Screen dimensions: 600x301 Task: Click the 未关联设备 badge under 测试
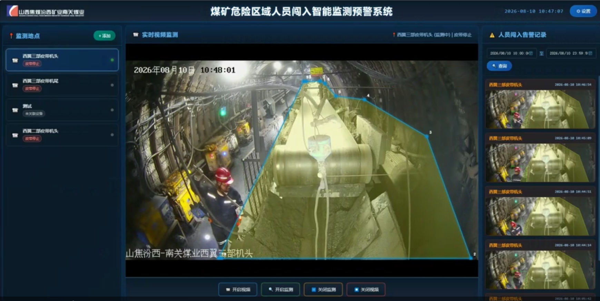[34, 114]
